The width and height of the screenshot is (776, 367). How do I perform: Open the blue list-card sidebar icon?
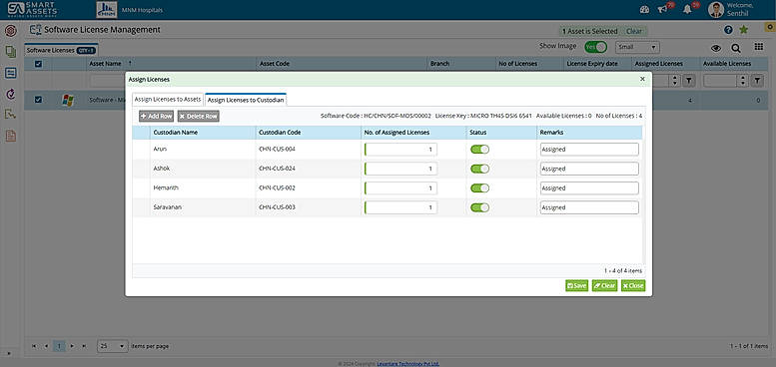11,73
